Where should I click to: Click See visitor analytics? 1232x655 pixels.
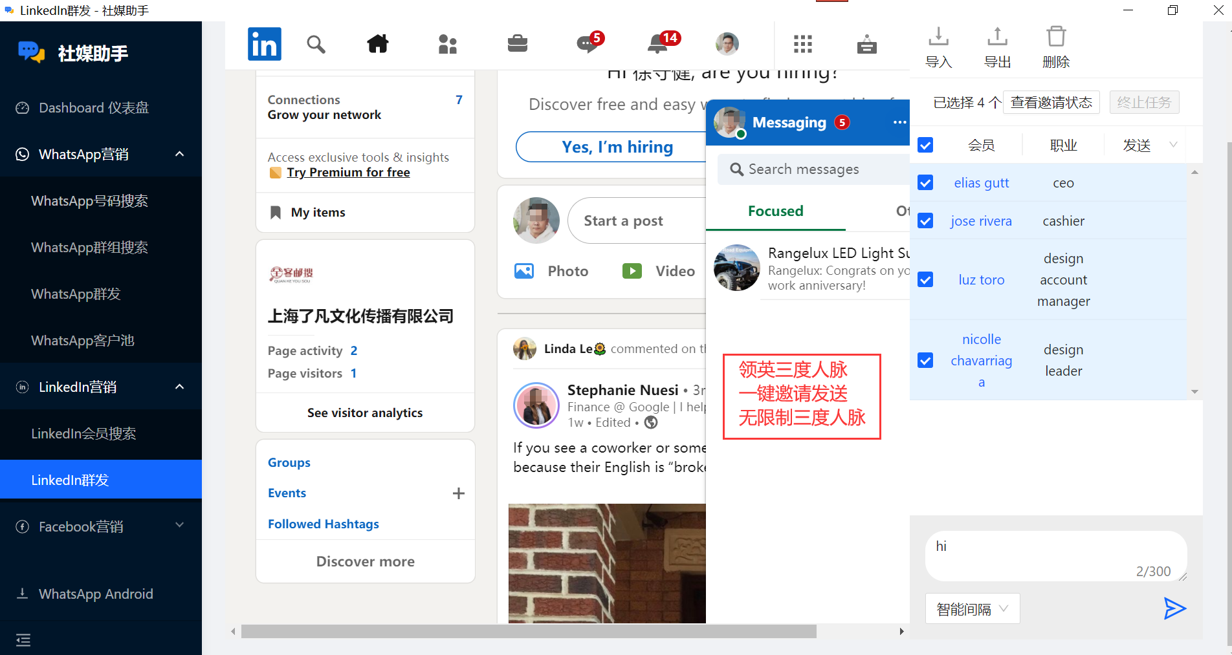click(365, 413)
